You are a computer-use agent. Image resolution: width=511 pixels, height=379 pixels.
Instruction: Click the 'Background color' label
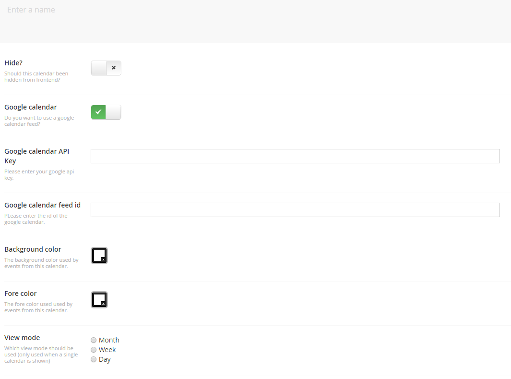33,249
